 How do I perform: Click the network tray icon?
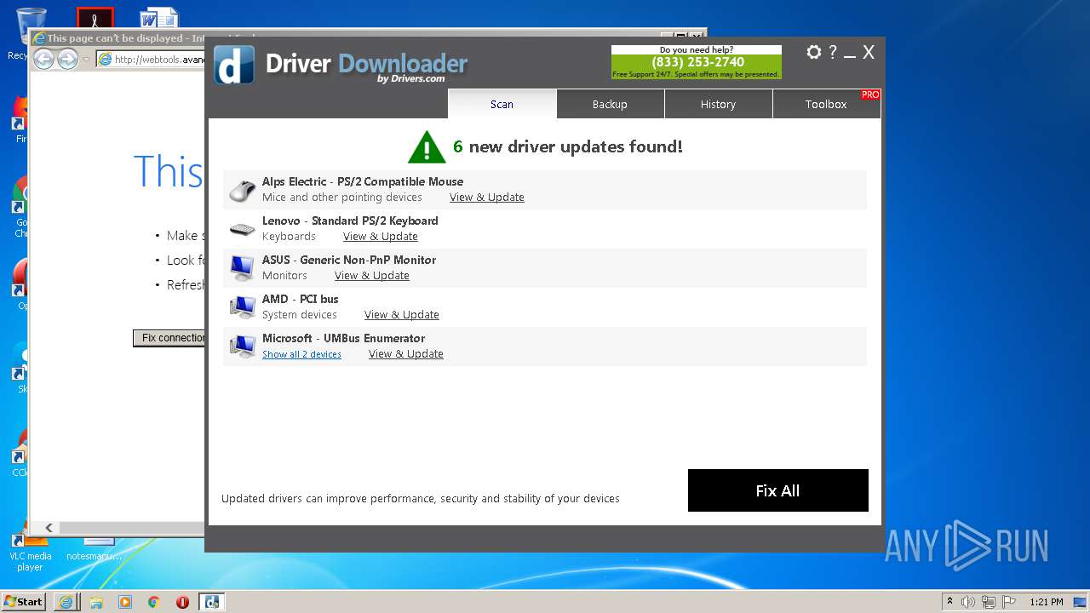989,602
